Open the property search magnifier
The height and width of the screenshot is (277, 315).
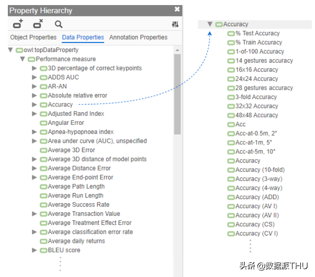coord(59,24)
